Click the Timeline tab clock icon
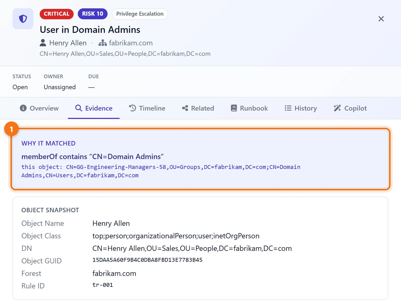Screen dimensions: 401x303 (132, 108)
